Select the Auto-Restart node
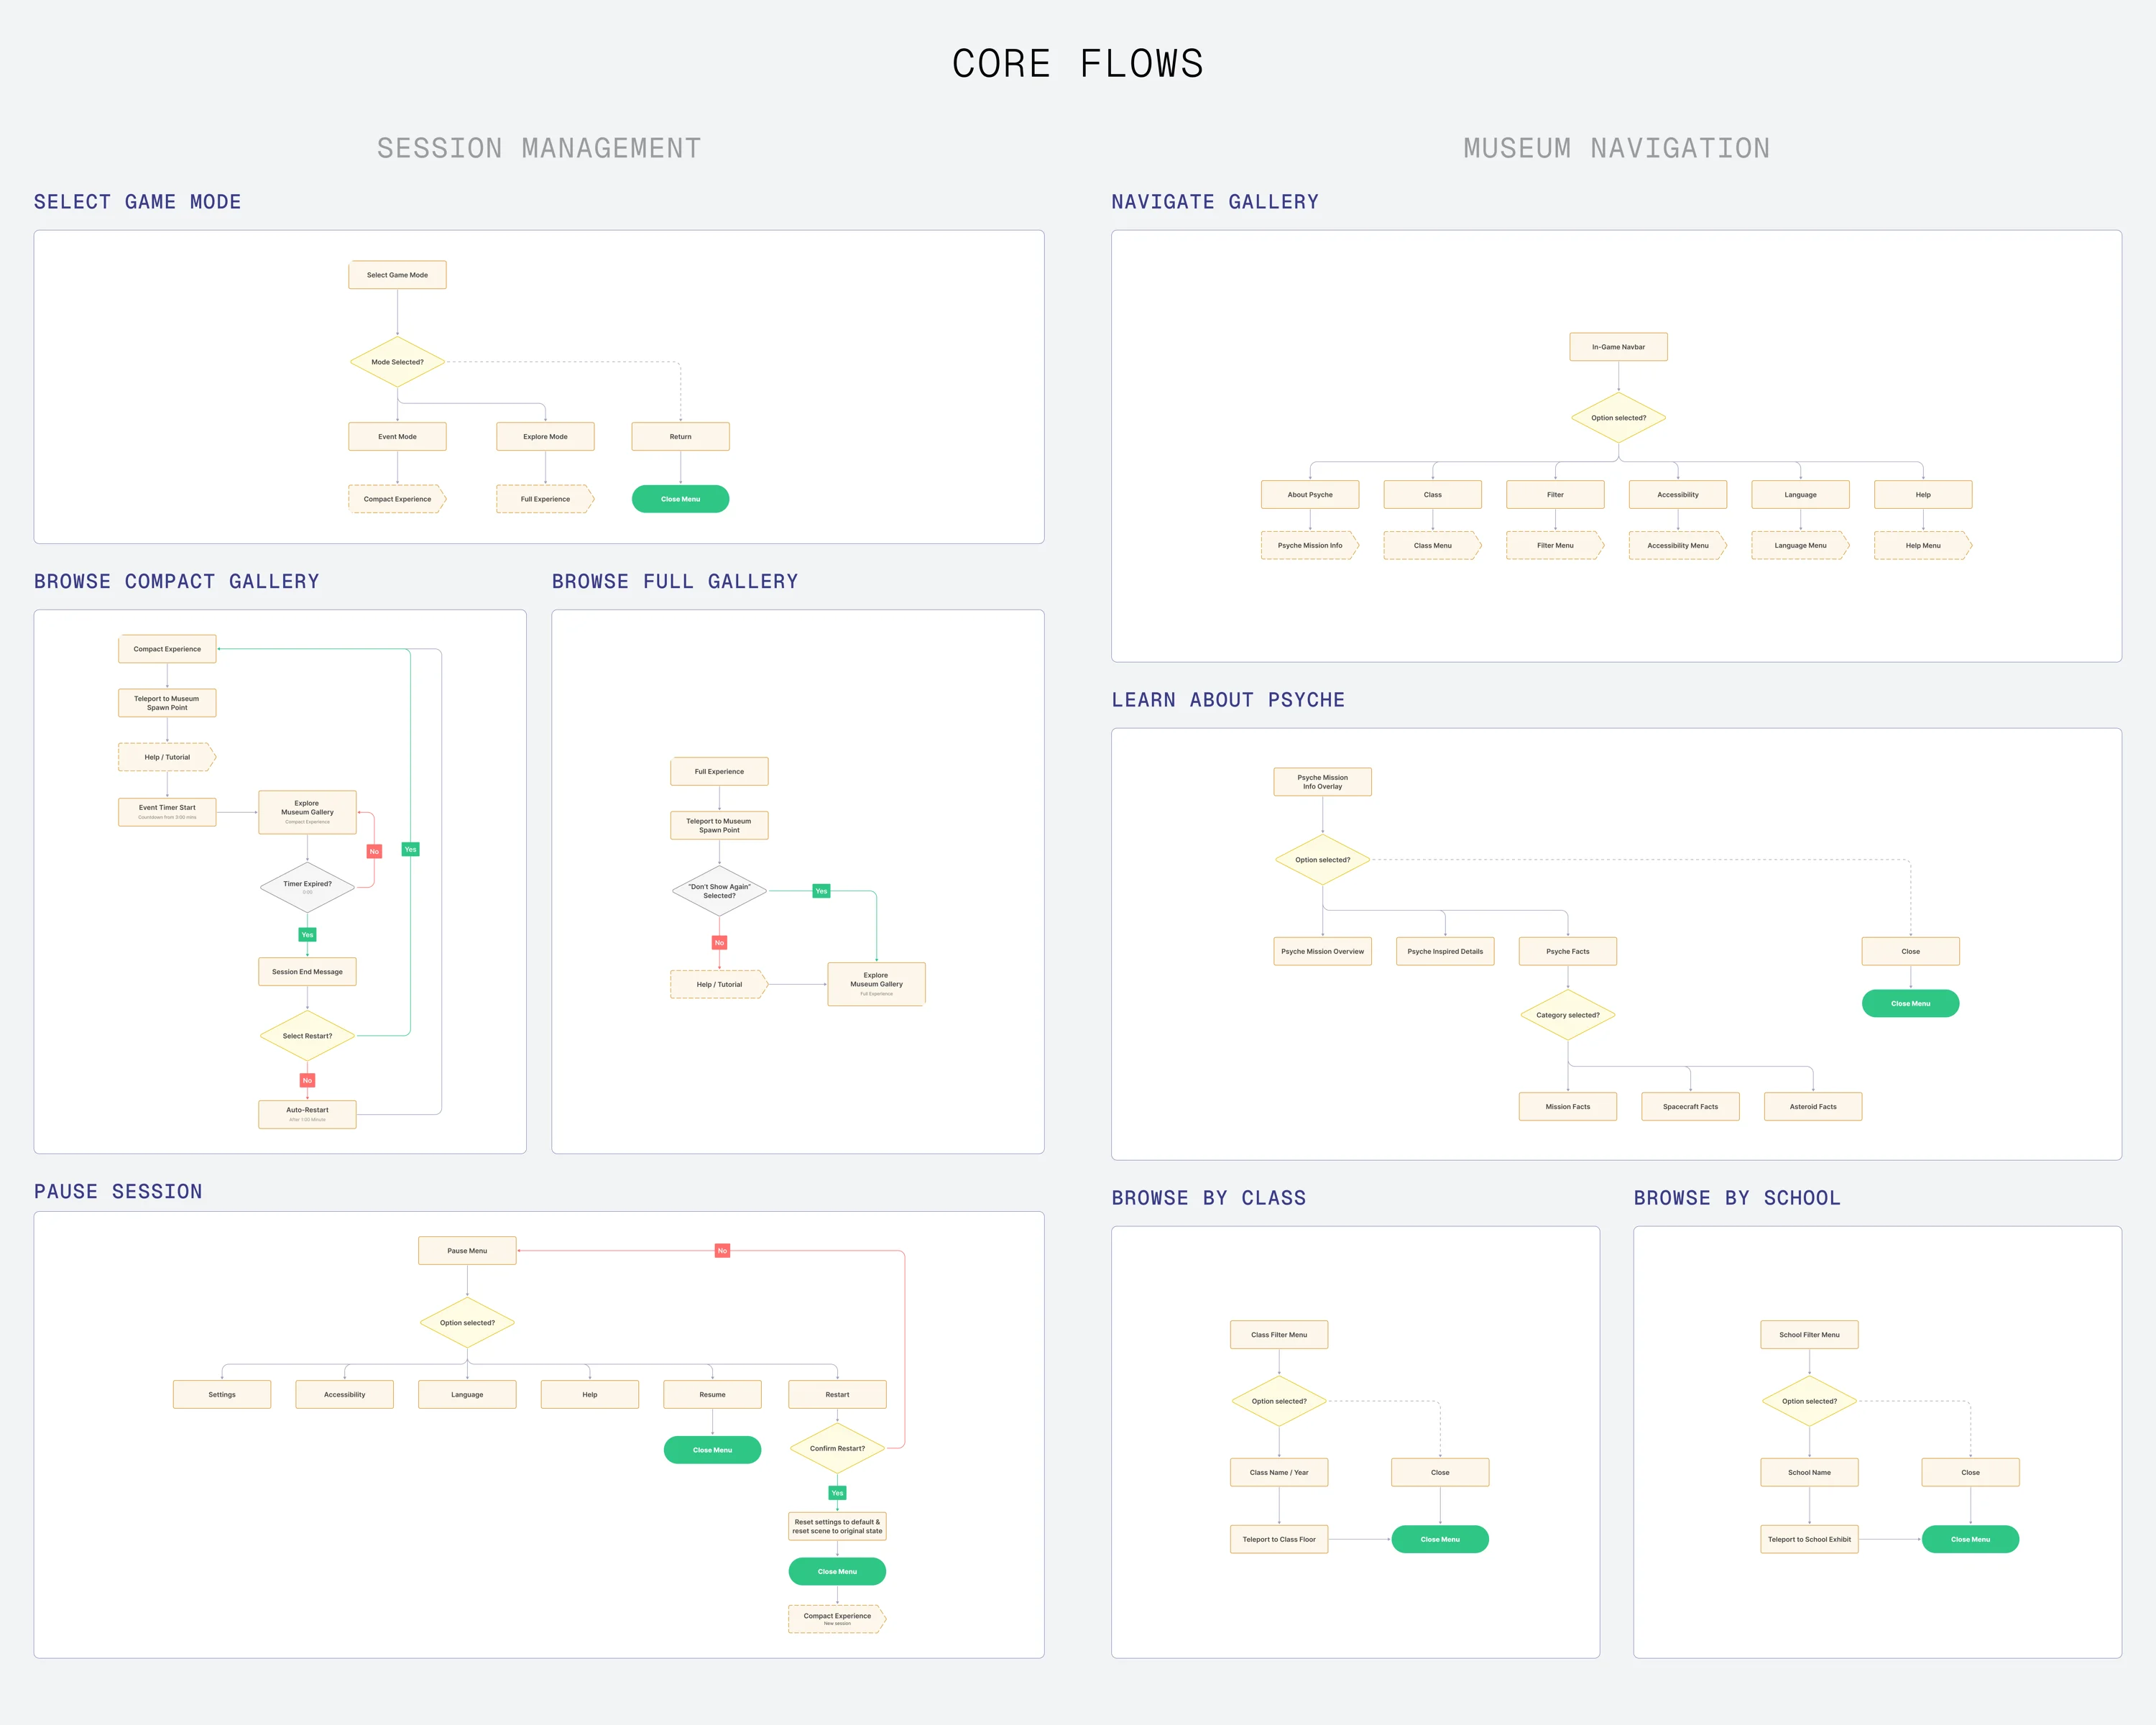Image resolution: width=2156 pixels, height=1725 pixels. tap(307, 1114)
